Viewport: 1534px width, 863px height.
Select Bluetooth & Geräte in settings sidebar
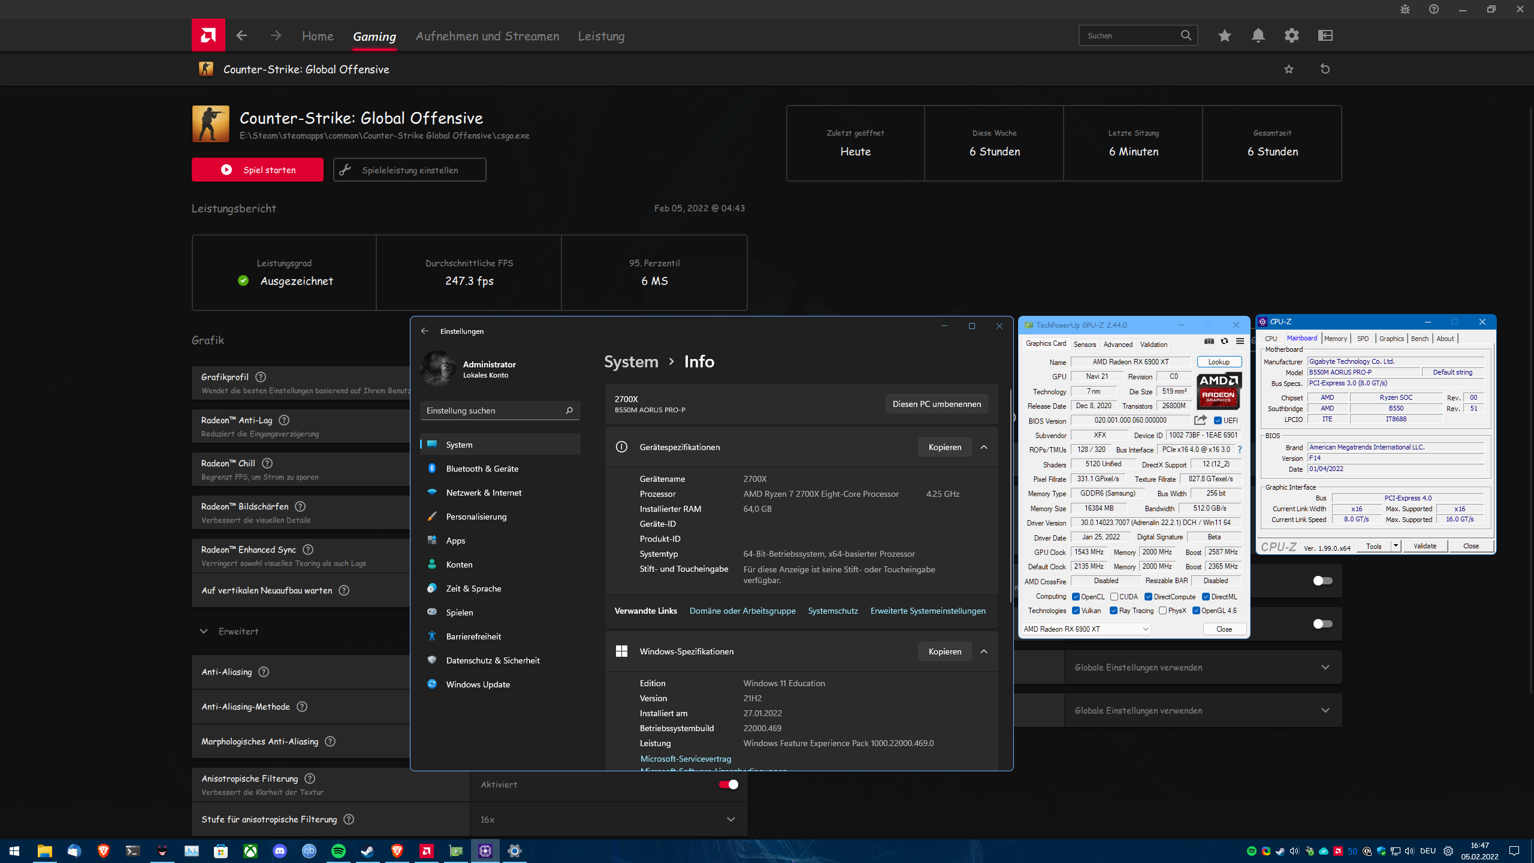(500, 469)
